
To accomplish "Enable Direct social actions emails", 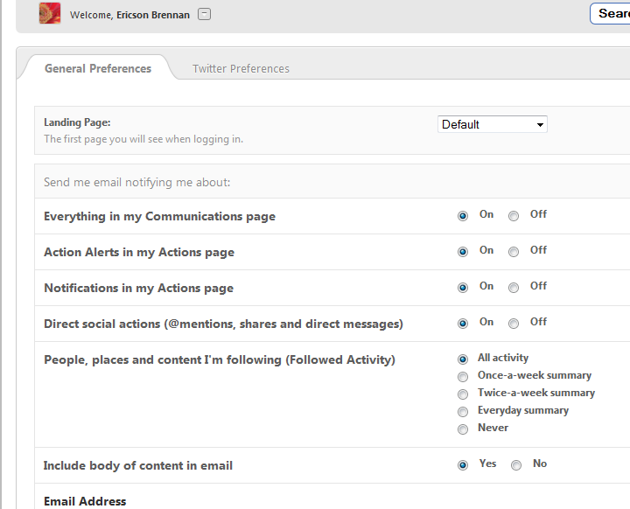I will 463,324.
